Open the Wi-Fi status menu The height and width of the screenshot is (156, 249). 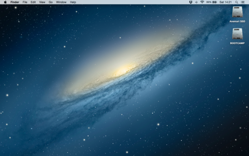point(202,2)
